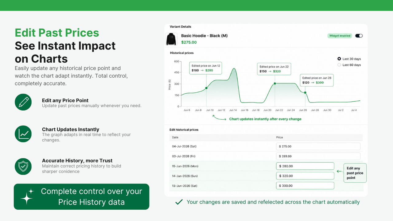Click the Edited price on Jun 12 tooltip
The height and width of the screenshot is (221, 393).
pyautogui.click(x=206, y=68)
